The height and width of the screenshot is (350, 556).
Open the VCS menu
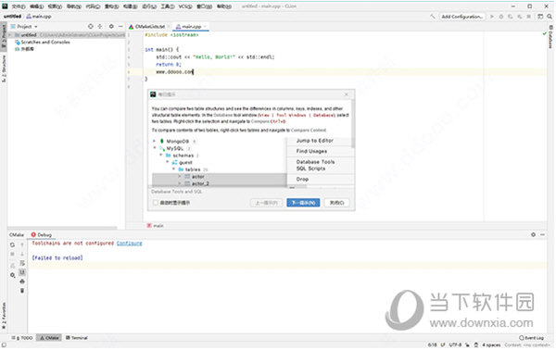click(x=184, y=6)
